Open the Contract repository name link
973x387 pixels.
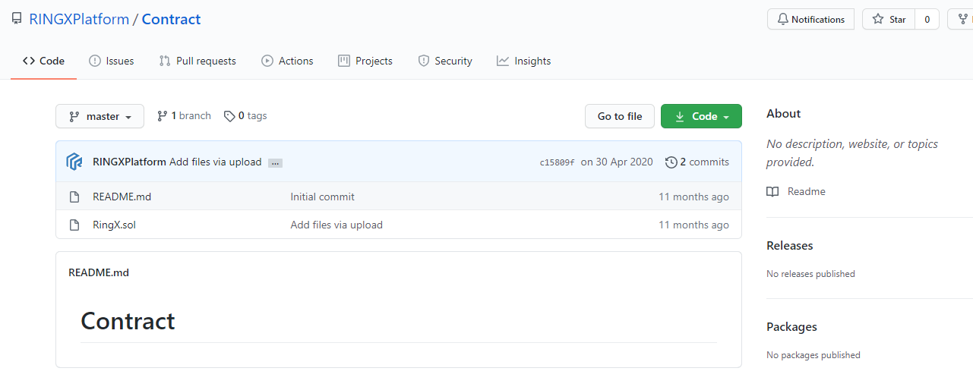click(171, 19)
